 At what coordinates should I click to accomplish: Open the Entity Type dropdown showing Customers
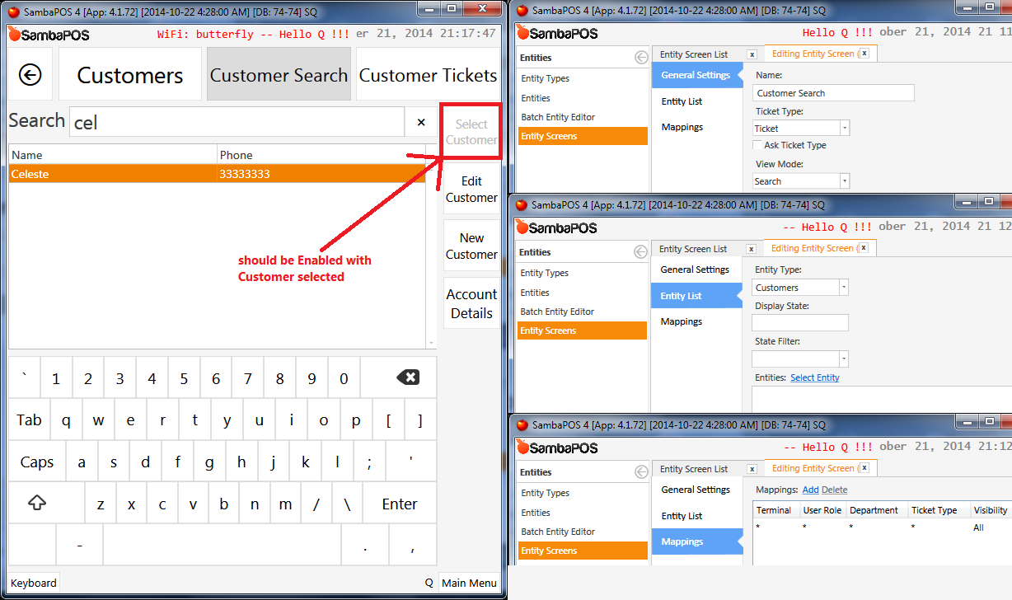tap(844, 288)
